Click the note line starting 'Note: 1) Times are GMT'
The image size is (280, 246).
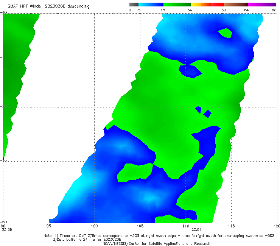click(x=159, y=236)
